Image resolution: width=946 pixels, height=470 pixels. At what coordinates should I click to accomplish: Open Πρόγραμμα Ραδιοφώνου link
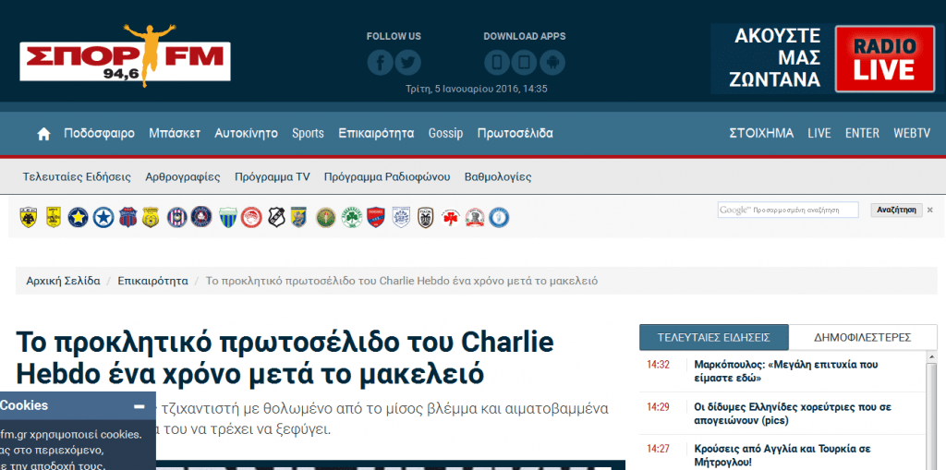click(x=387, y=177)
